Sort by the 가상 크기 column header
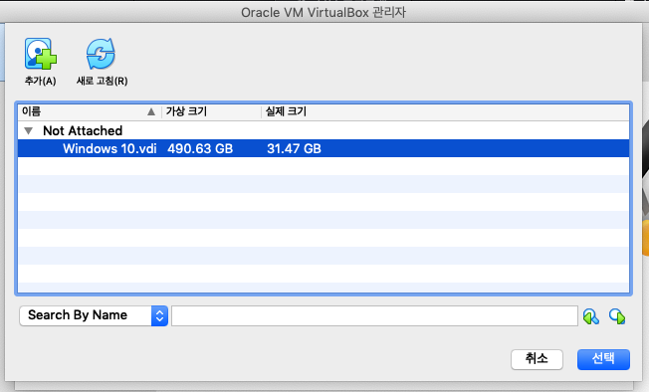This screenshot has height=392, width=649. (211, 111)
